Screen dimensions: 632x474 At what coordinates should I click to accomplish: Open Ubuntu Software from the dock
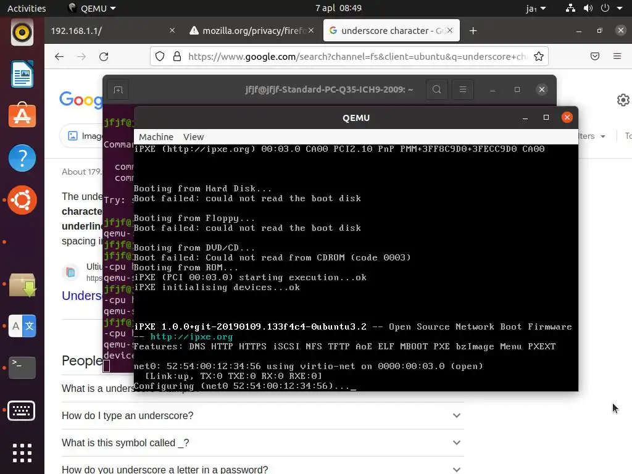(22, 115)
